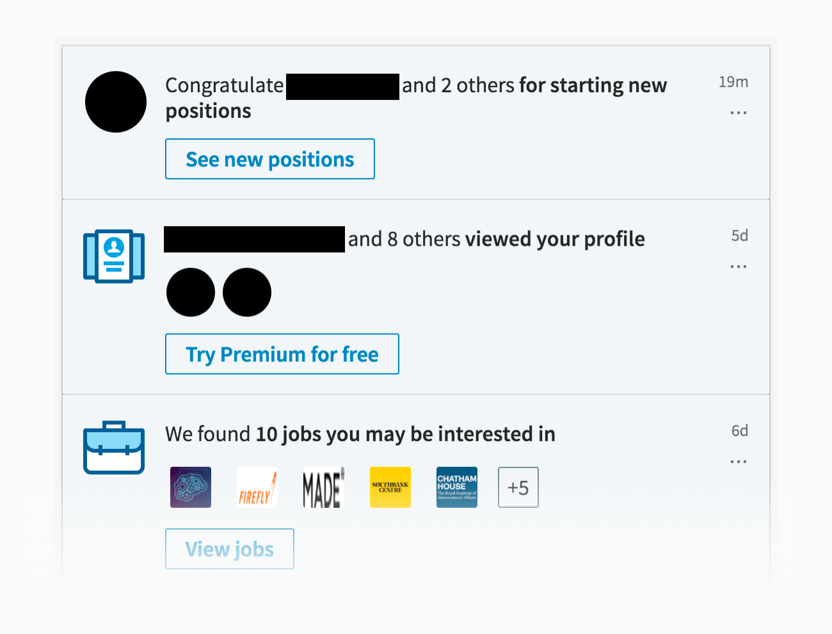Open options menu for the 5d notification
The height and width of the screenshot is (634, 832).
pyautogui.click(x=738, y=266)
